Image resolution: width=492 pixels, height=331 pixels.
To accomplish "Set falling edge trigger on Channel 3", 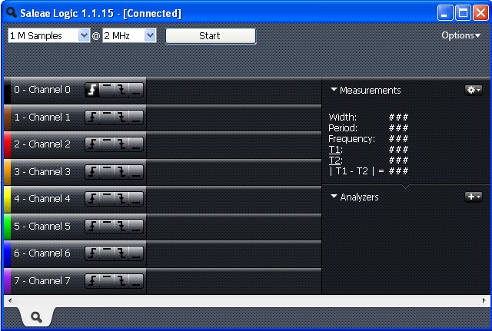I will (121, 172).
